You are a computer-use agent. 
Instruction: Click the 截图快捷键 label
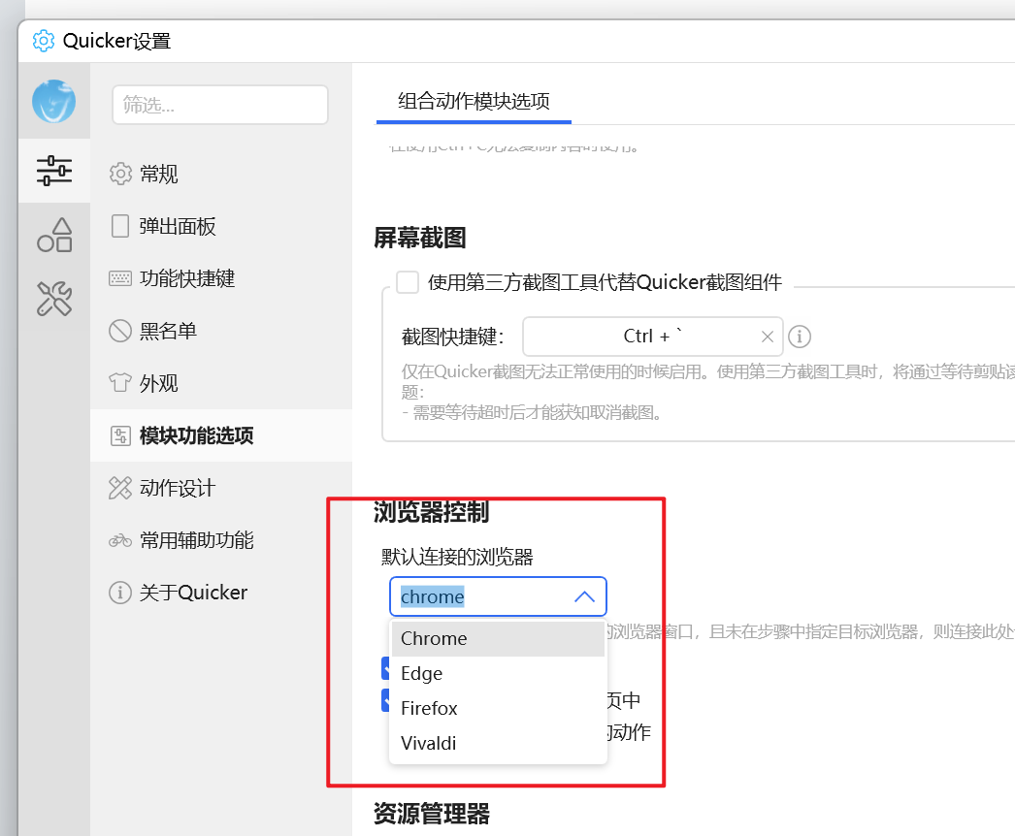click(452, 338)
